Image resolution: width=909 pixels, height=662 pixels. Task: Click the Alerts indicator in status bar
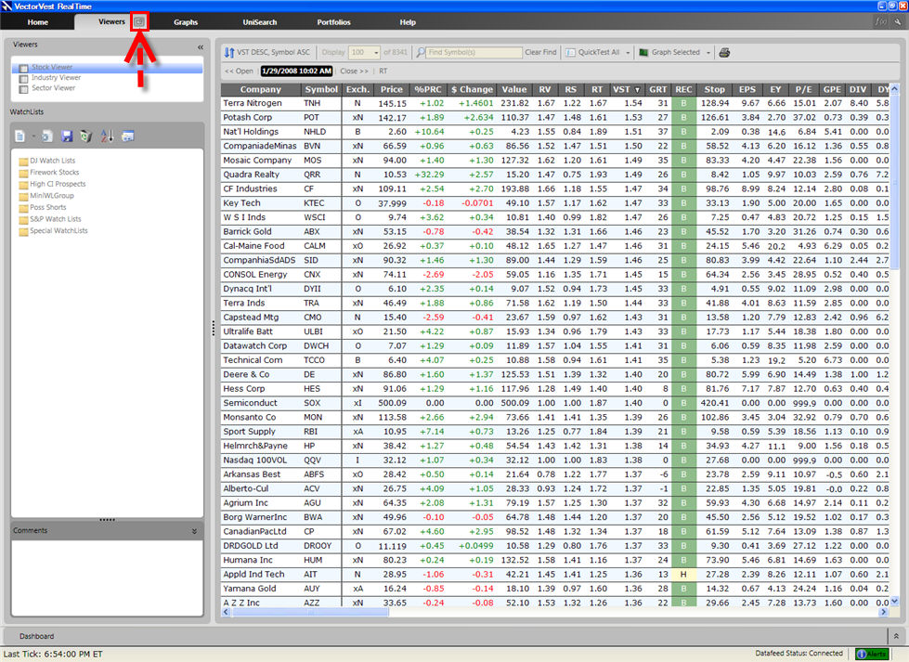coord(872,654)
